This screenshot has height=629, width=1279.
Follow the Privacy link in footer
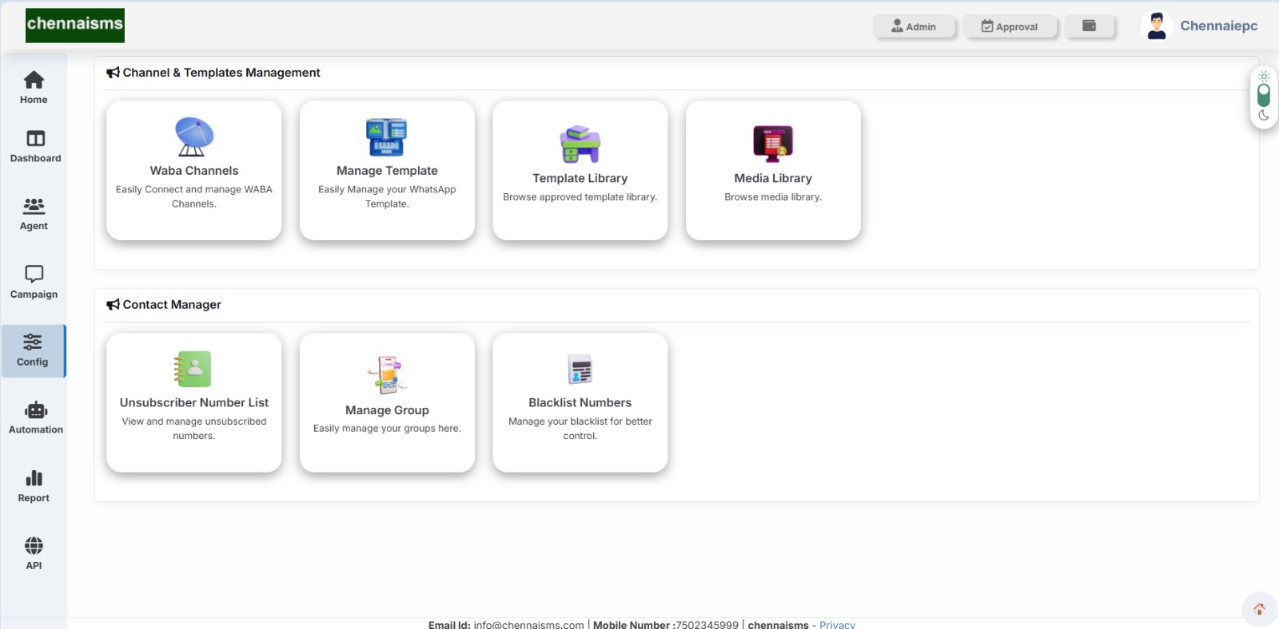coord(837,624)
